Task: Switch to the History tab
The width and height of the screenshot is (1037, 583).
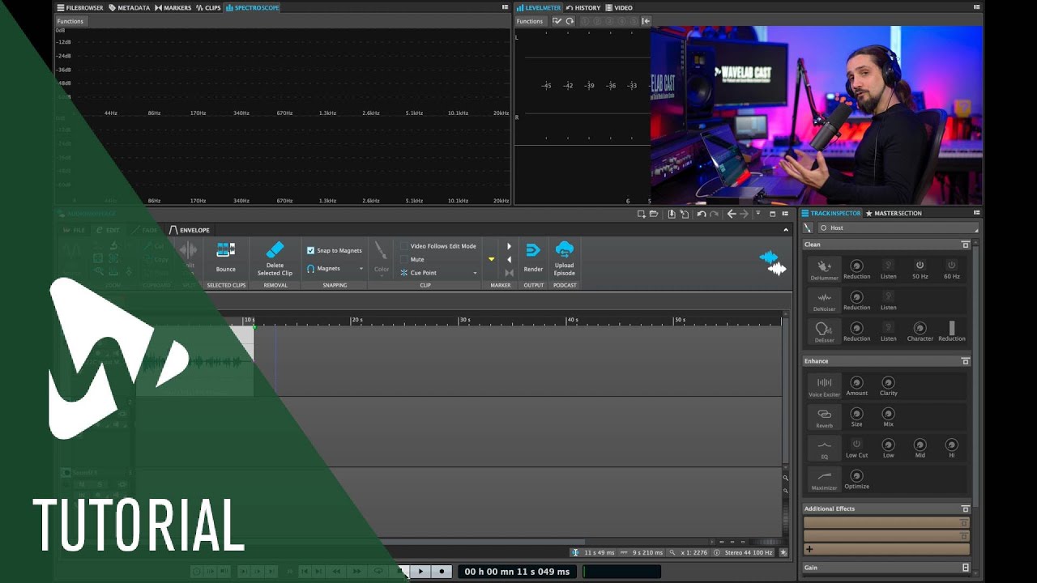Action: [583, 7]
